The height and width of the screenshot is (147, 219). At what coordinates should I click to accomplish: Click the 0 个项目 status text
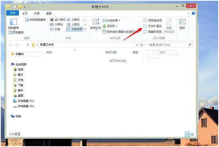(x=15, y=134)
